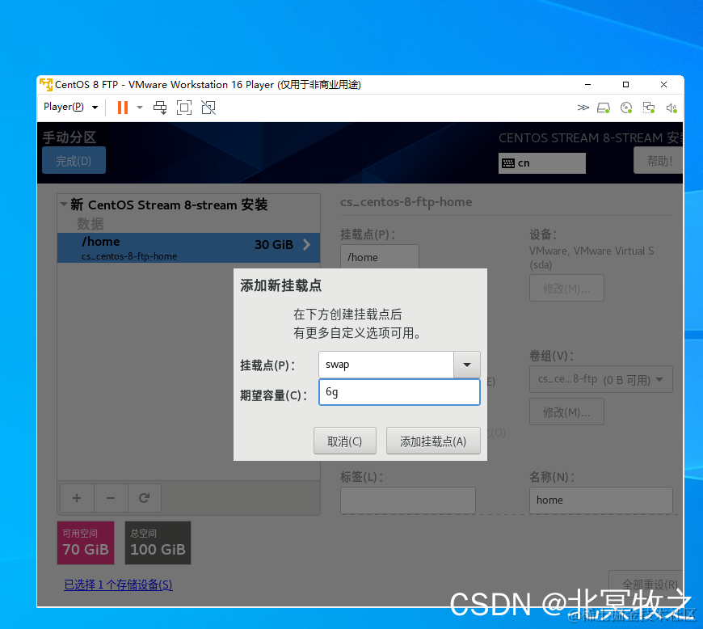Viewport: 703px width, 629px height.
Task: Click the minus remove mount point icon
Action: coord(111,498)
